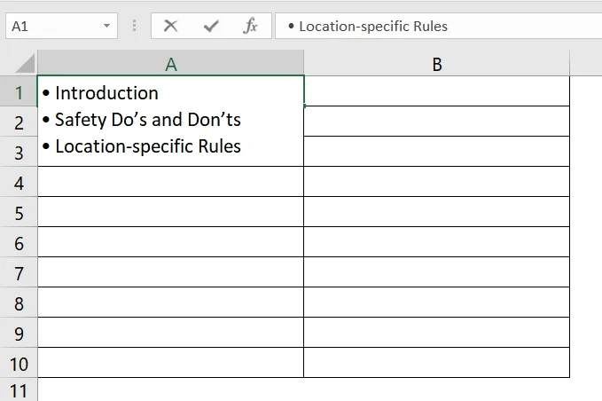Select the row 6 header
This screenshot has width=602, height=401.
pos(19,242)
